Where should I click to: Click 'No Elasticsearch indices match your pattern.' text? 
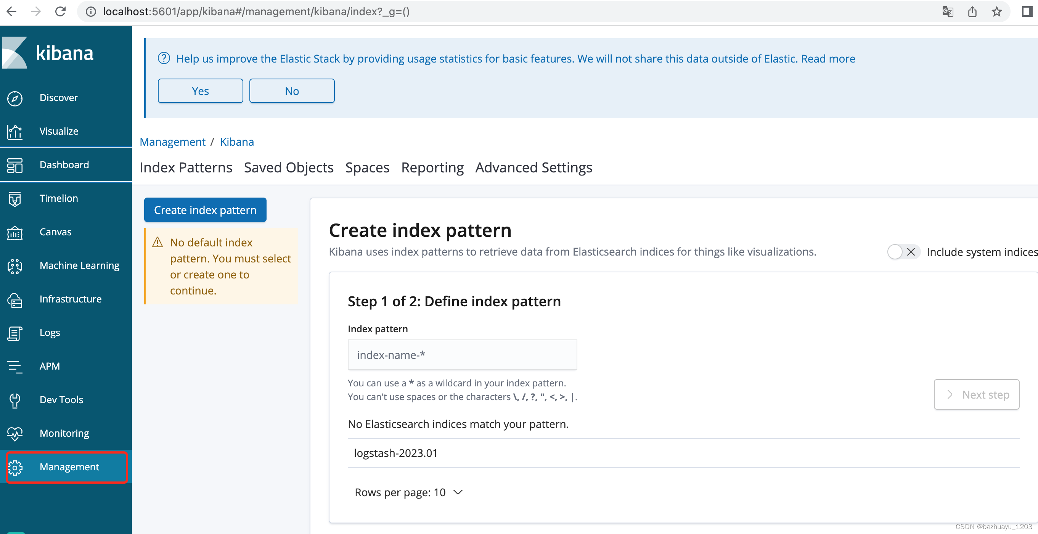458,424
